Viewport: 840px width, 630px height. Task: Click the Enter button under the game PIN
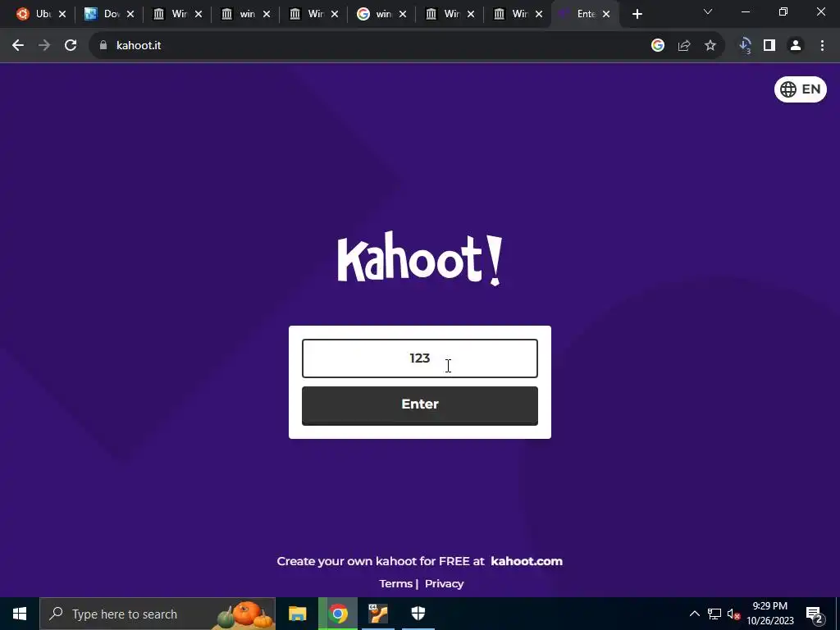[x=419, y=405]
